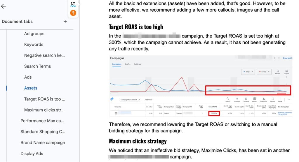This screenshot has height=162, width=299.
Task: Click the Campaigns title in screenshot
Action: click(x=117, y=58)
